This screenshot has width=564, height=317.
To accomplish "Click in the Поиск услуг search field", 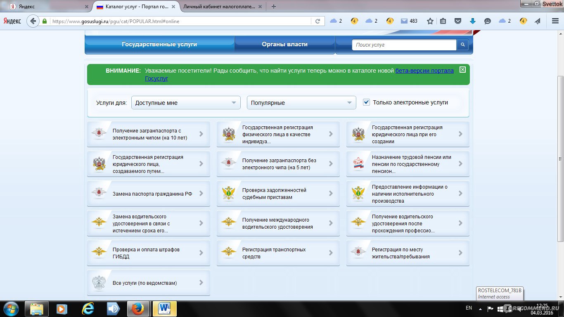I will pos(404,45).
